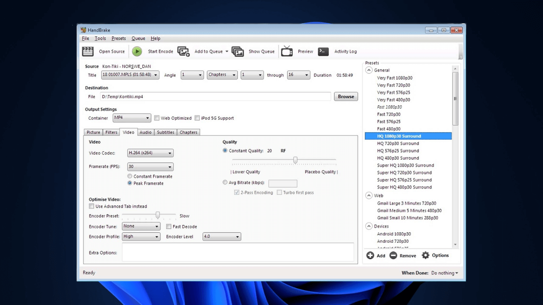
Task: Enable iPod 5G Support checkbox
Action: coord(197,118)
